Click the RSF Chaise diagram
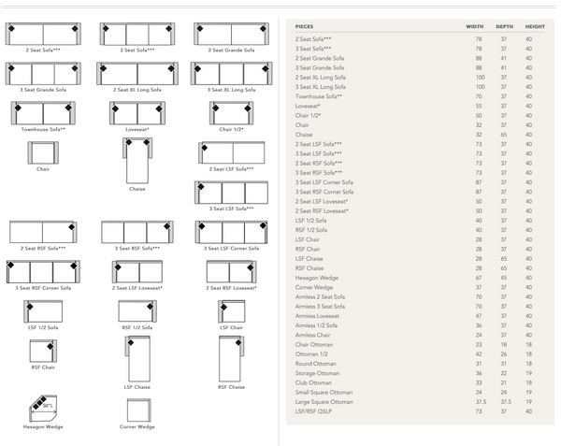 point(230,357)
